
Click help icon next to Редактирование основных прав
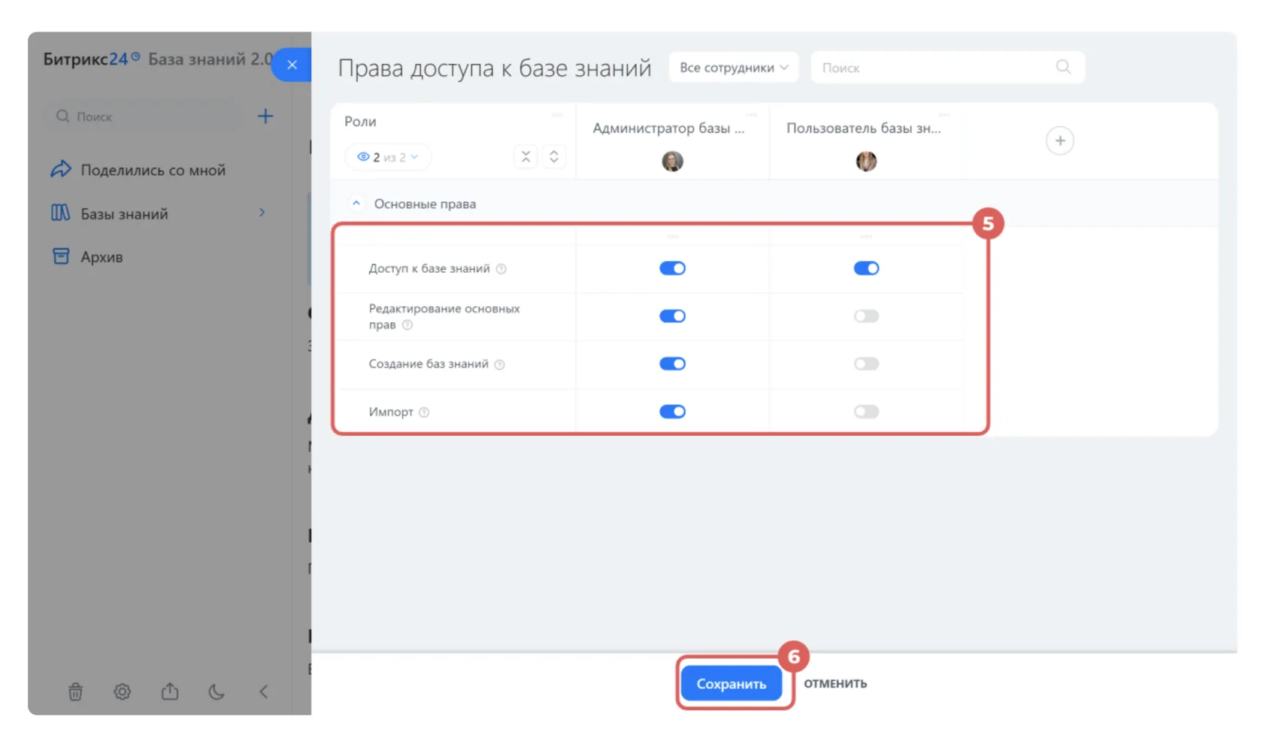[x=407, y=325]
